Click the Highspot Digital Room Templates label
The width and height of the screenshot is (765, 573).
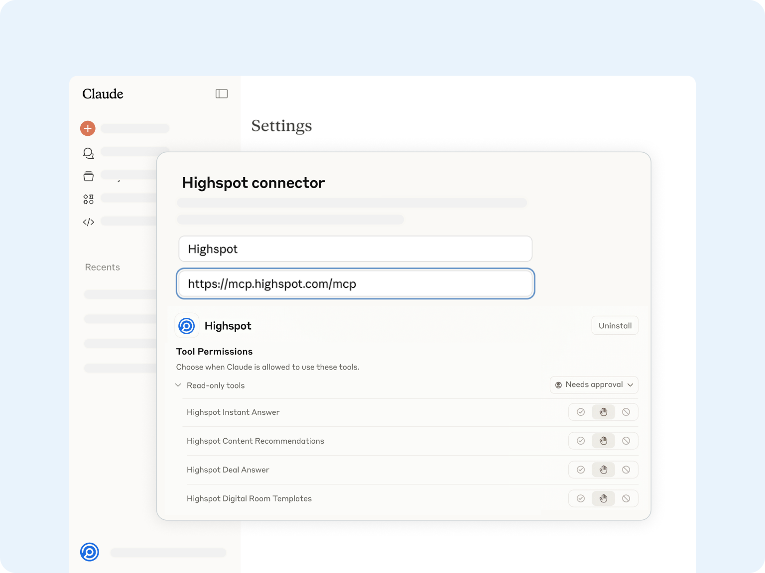249,499
